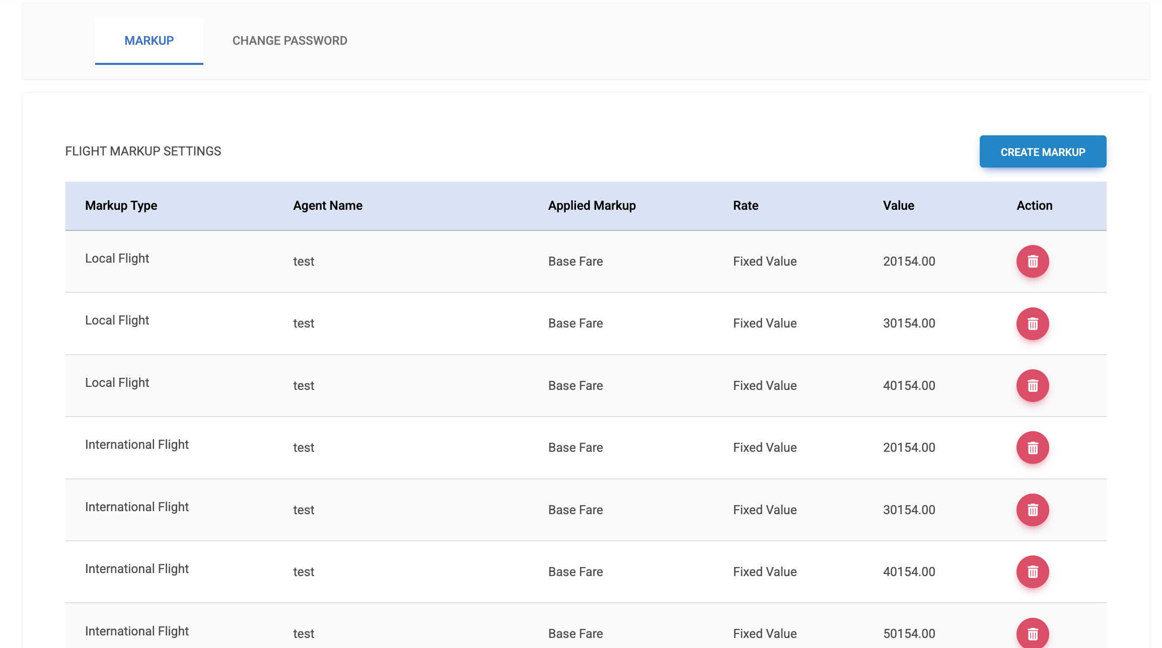This screenshot has height=648, width=1162.
Task: Click the 50154.00 value cell
Action: coord(909,633)
